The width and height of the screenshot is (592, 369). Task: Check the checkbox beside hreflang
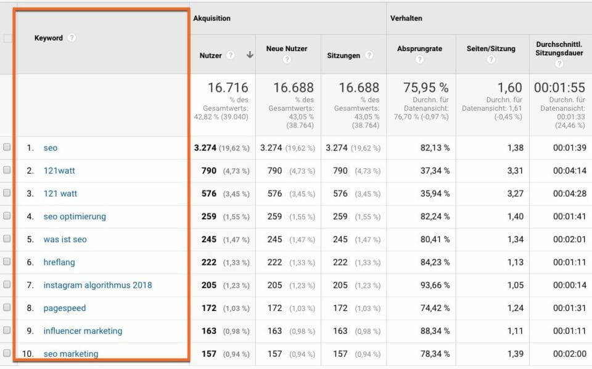click(x=6, y=262)
